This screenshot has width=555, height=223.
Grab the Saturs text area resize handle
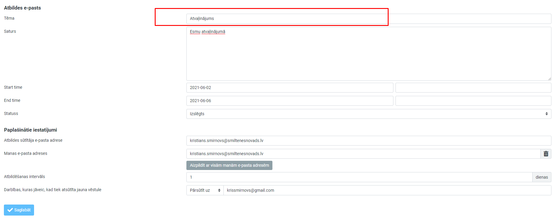549,79
